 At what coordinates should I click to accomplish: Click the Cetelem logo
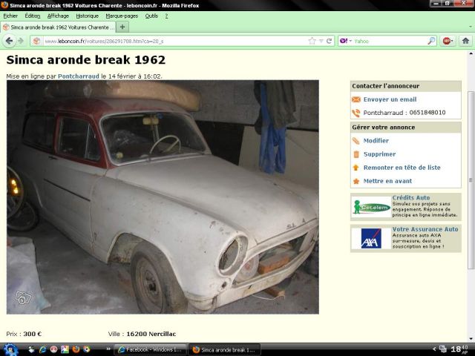[x=371, y=207]
